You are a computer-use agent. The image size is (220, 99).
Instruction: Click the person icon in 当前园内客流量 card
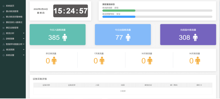(195, 37)
